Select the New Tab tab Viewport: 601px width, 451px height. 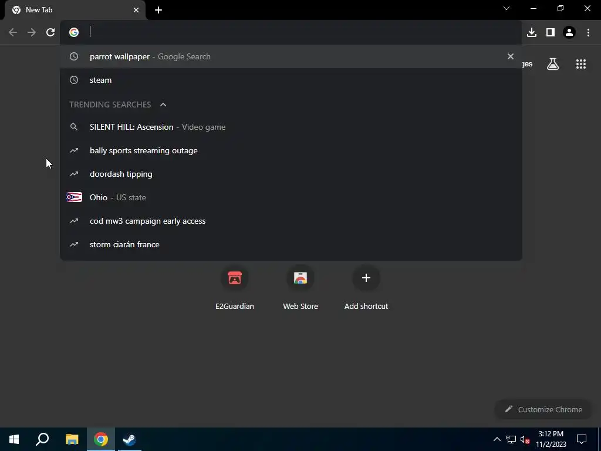click(x=75, y=10)
